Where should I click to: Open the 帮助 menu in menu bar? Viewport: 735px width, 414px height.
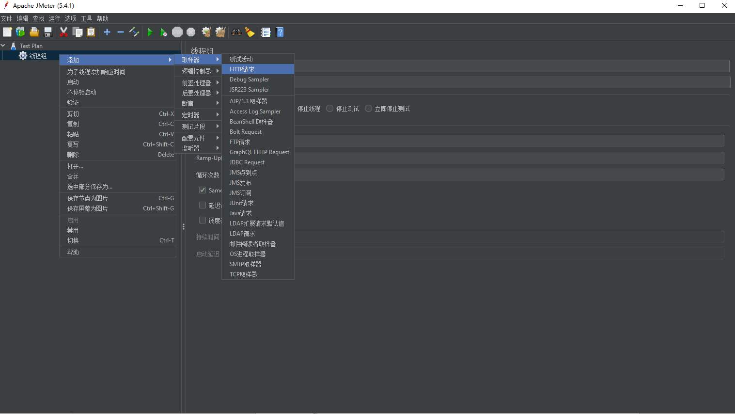[102, 18]
